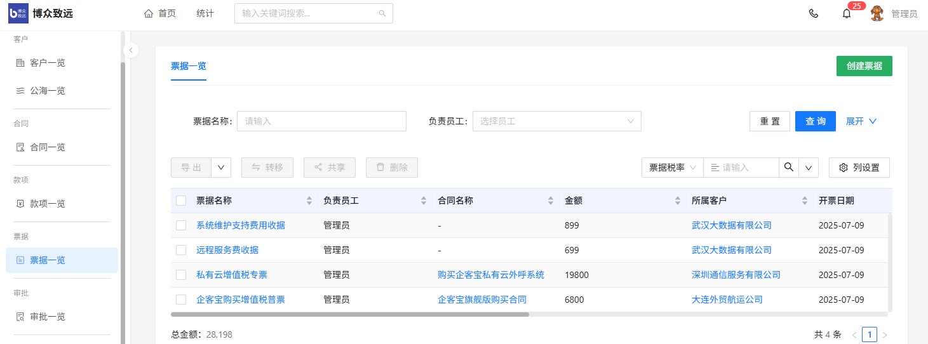Collapse the left sidebar with arrow

[130, 50]
